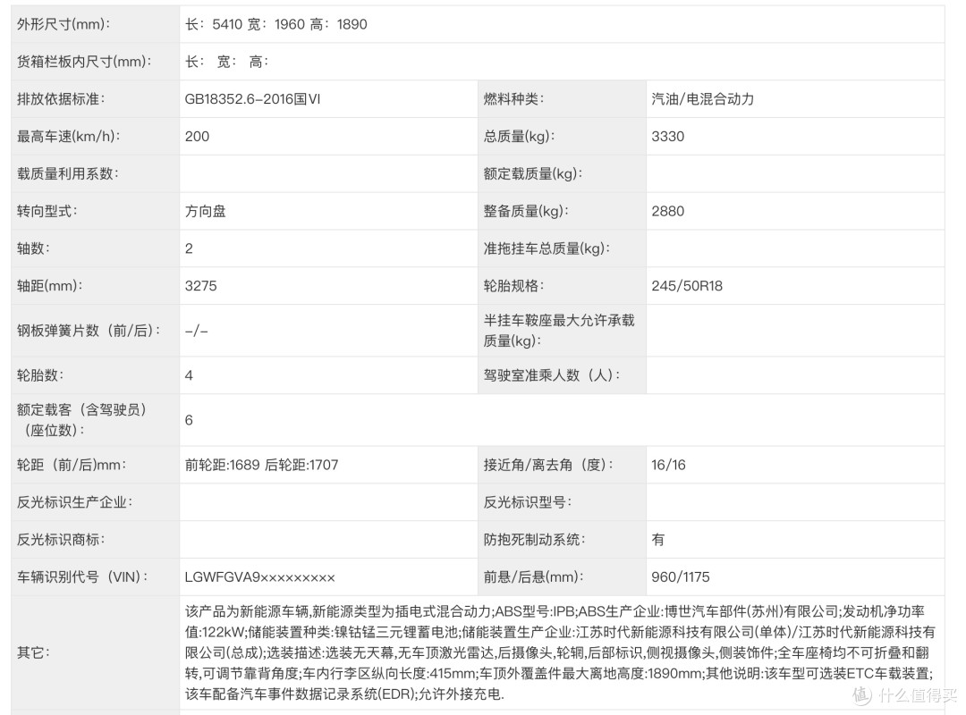The width and height of the screenshot is (966, 715).
Task: Click the remarks paragraph starting 该产品为新能源车辆
Action: (x=560, y=652)
